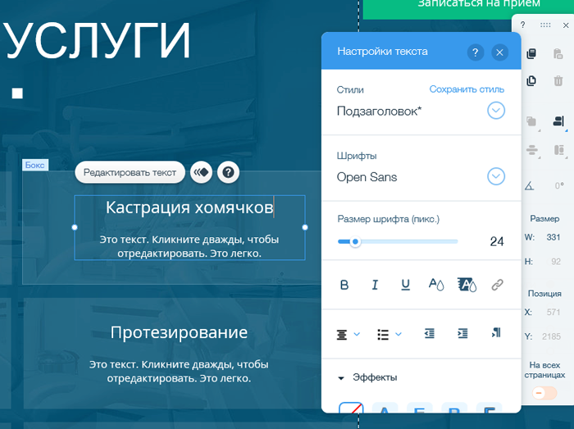This screenshot has height=429, width=574.
Task: Click the duplicate icon in the toolbar
Action: point(531,80)
